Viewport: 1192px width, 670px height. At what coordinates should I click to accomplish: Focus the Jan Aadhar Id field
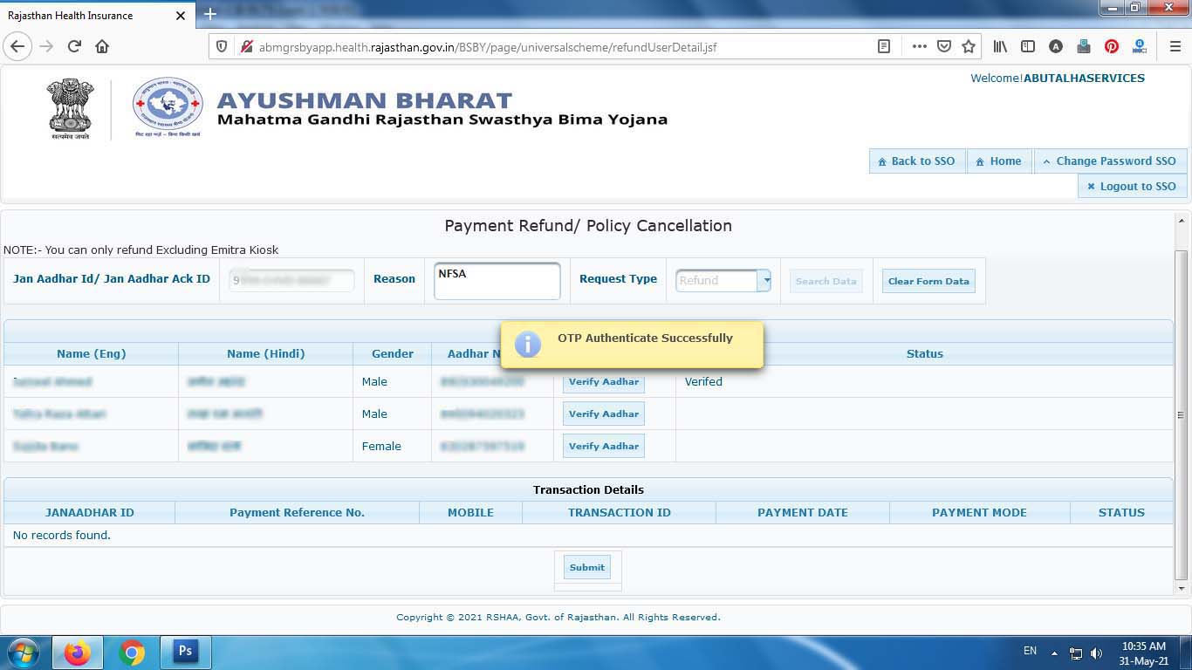pos(291,280)
